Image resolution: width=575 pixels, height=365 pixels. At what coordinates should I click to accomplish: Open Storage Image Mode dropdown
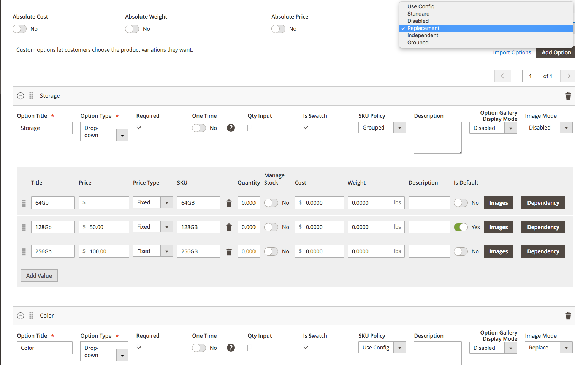(x=548, y=128)
